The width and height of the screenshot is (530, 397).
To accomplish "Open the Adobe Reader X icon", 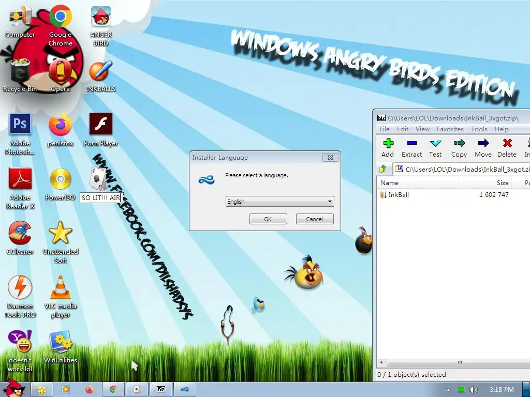I will pyautogui.click(x=20, y=188).
